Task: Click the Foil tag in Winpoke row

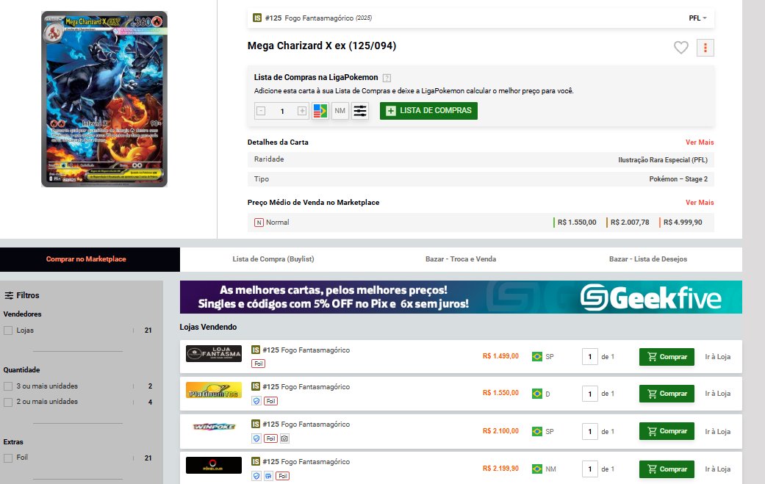Action: [x=270, y=438]
